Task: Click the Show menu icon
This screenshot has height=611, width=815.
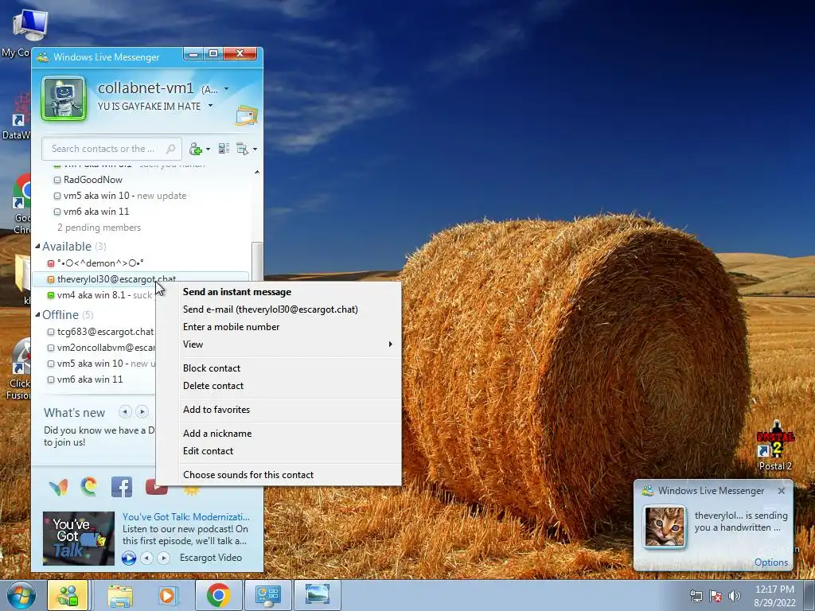Action: (242, 149)
